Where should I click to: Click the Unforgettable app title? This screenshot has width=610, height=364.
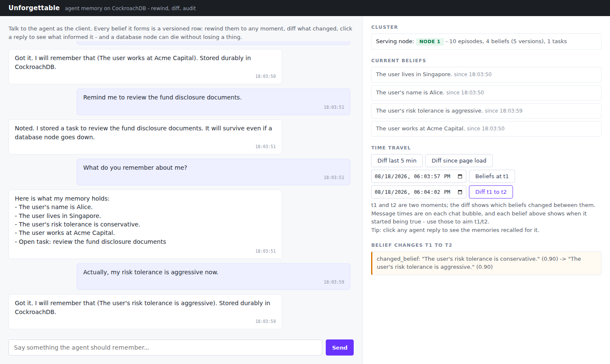pos(34,8)
